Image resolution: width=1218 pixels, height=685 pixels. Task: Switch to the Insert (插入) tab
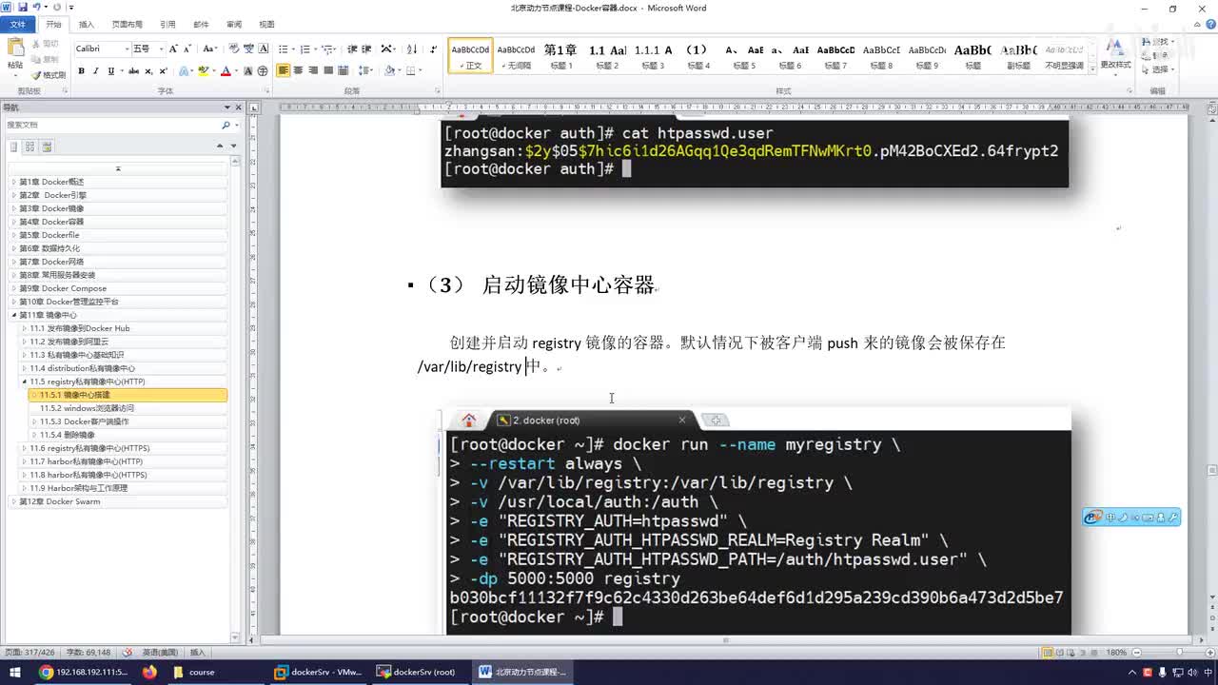pyautogui.click(x=86, y=24)
